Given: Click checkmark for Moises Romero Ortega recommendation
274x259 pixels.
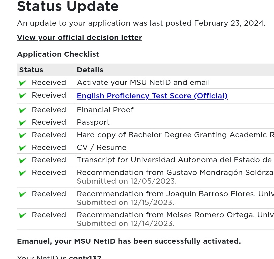Looking at the screenshot, I should (x=23, y=215).
